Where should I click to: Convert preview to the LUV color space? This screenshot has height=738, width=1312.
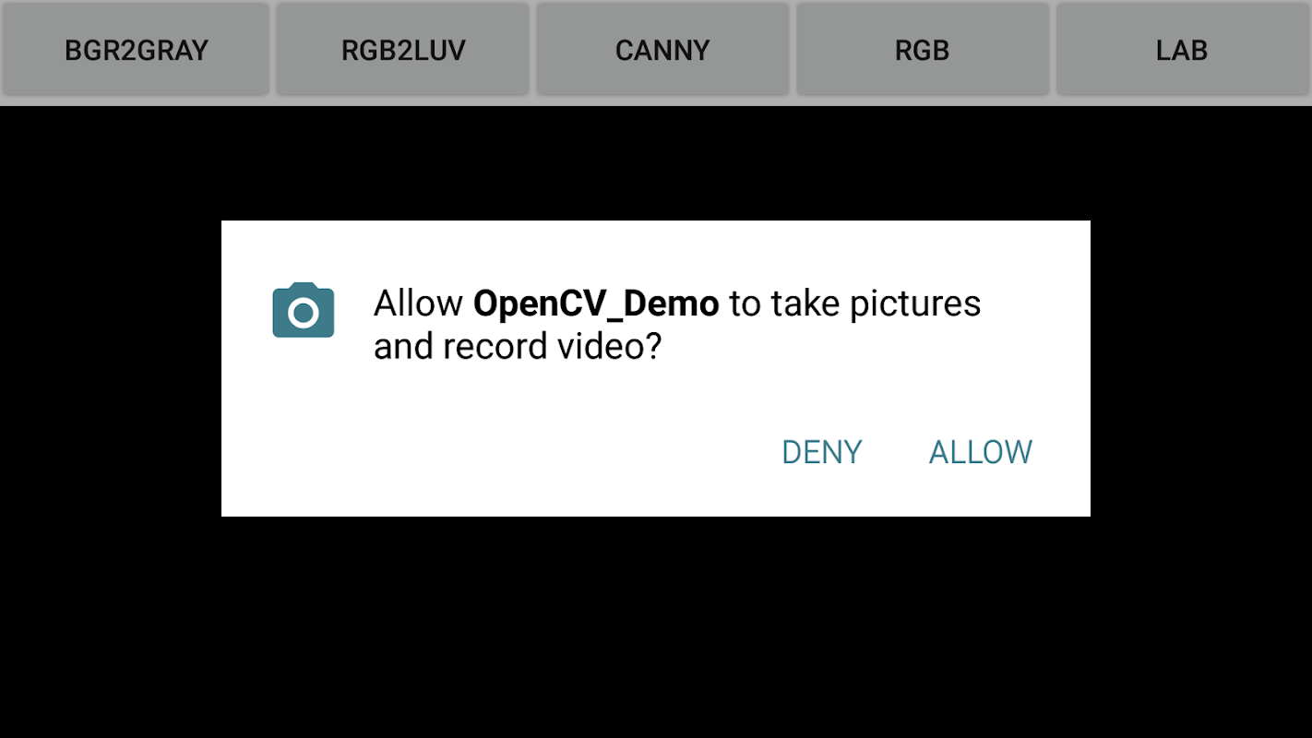click(403, 50)
